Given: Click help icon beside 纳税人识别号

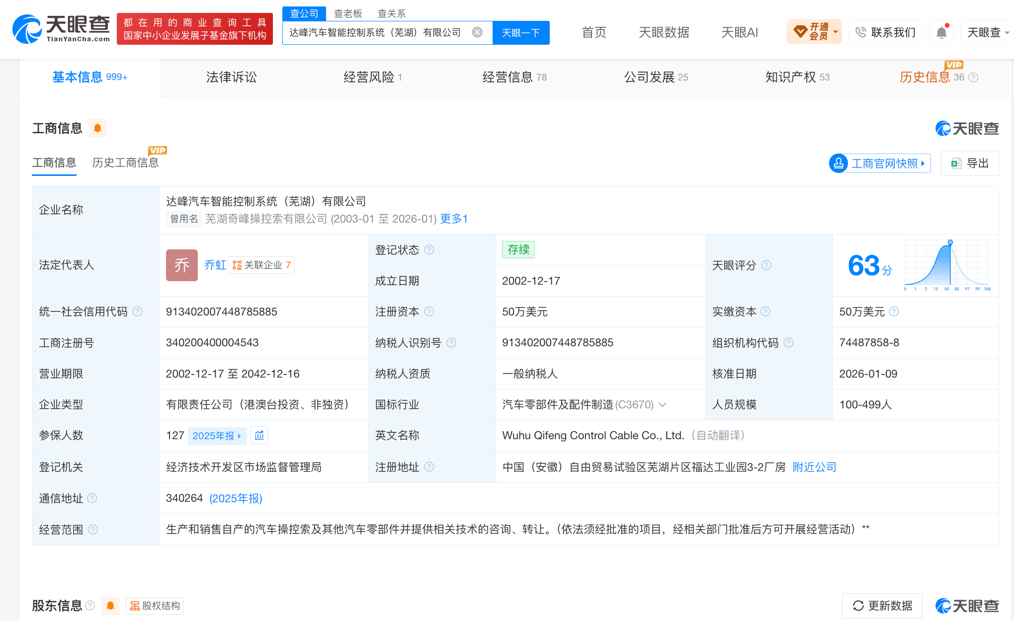Looking at the screenshot, I should click(451, 343).
